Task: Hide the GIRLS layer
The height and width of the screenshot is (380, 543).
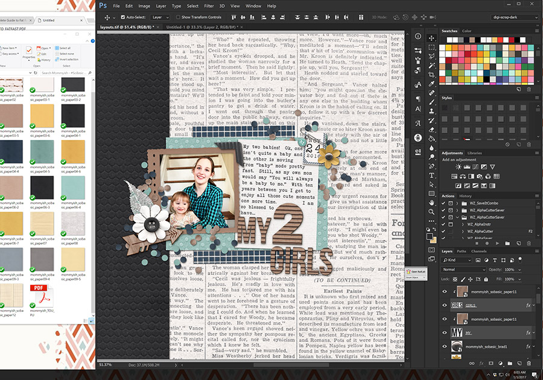Action: (x=445, y=305)
